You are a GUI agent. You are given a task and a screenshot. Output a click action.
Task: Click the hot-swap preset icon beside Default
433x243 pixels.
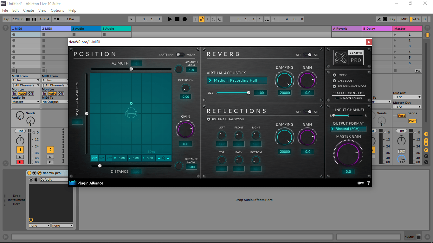[31, 179]
